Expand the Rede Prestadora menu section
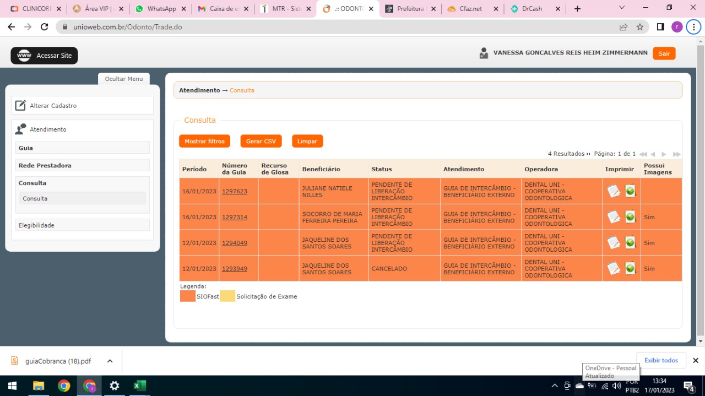The width and height of the screenshot is (705, 396). pyautogui.click(x=83, y=165)
